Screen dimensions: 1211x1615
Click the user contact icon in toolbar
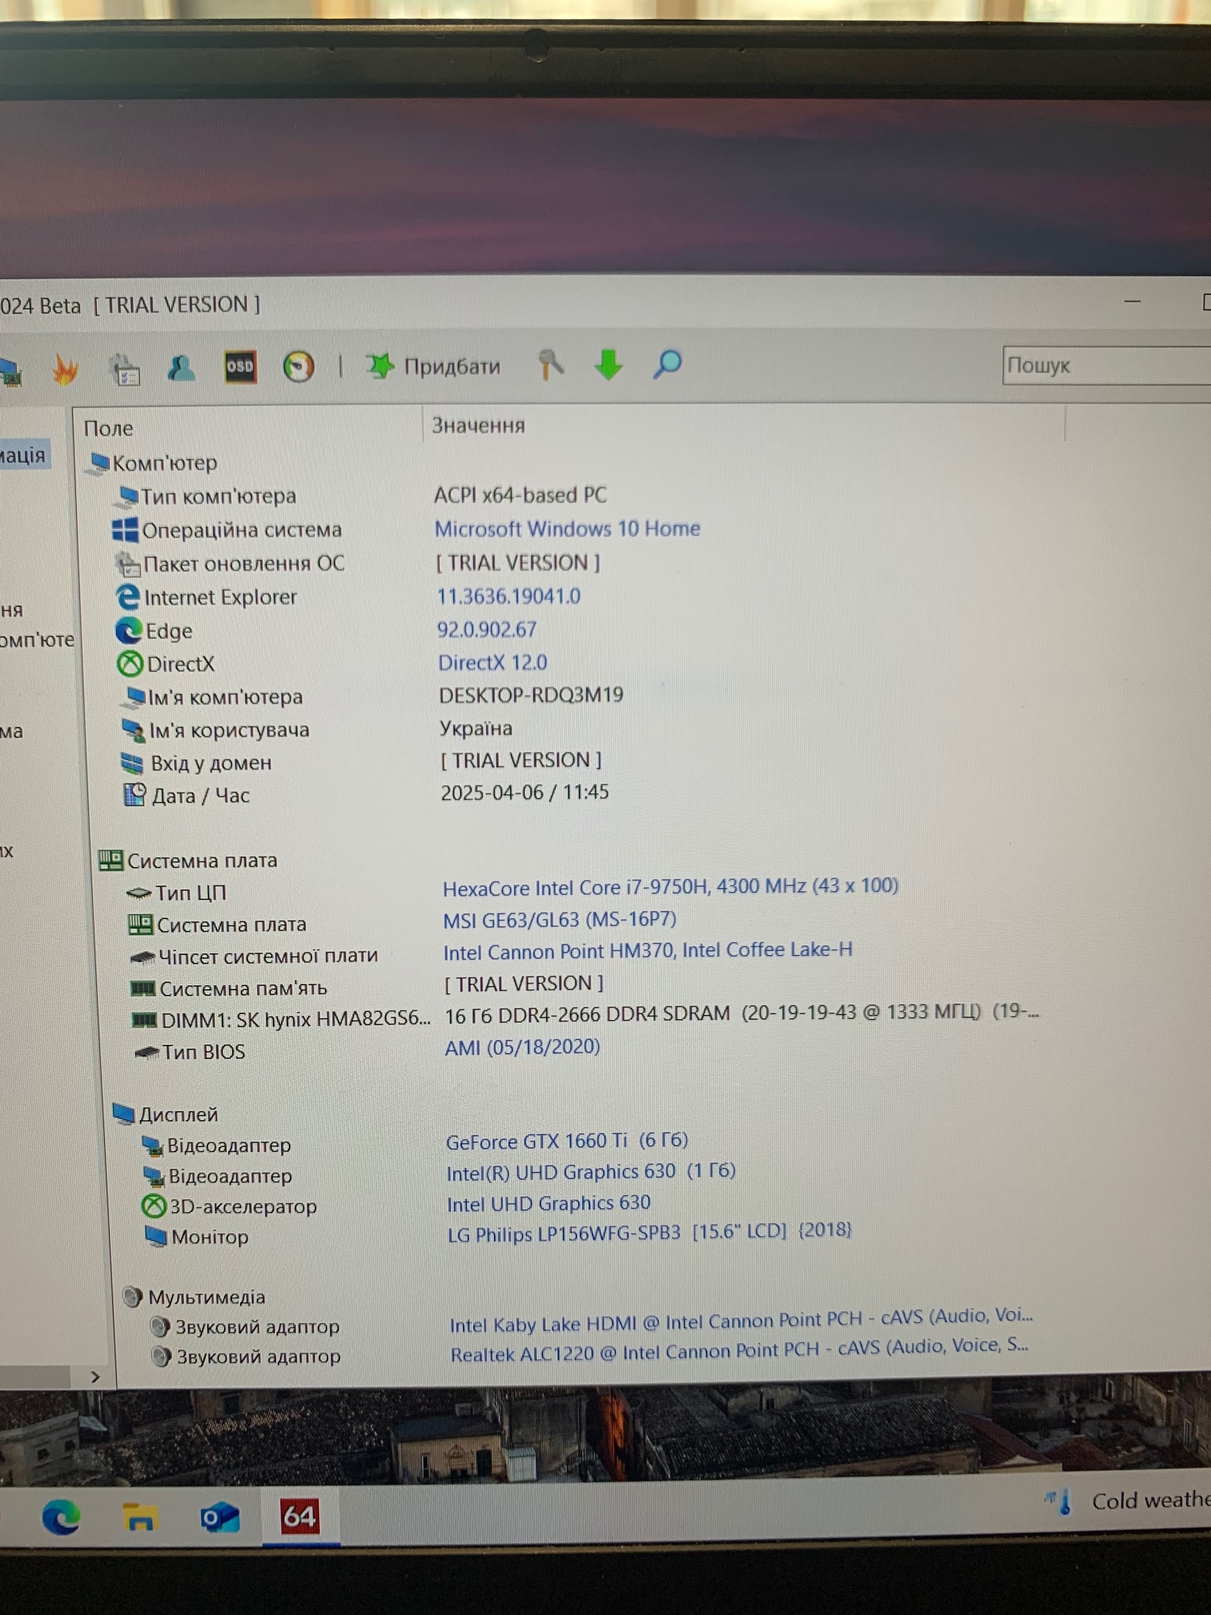(181, 368)
